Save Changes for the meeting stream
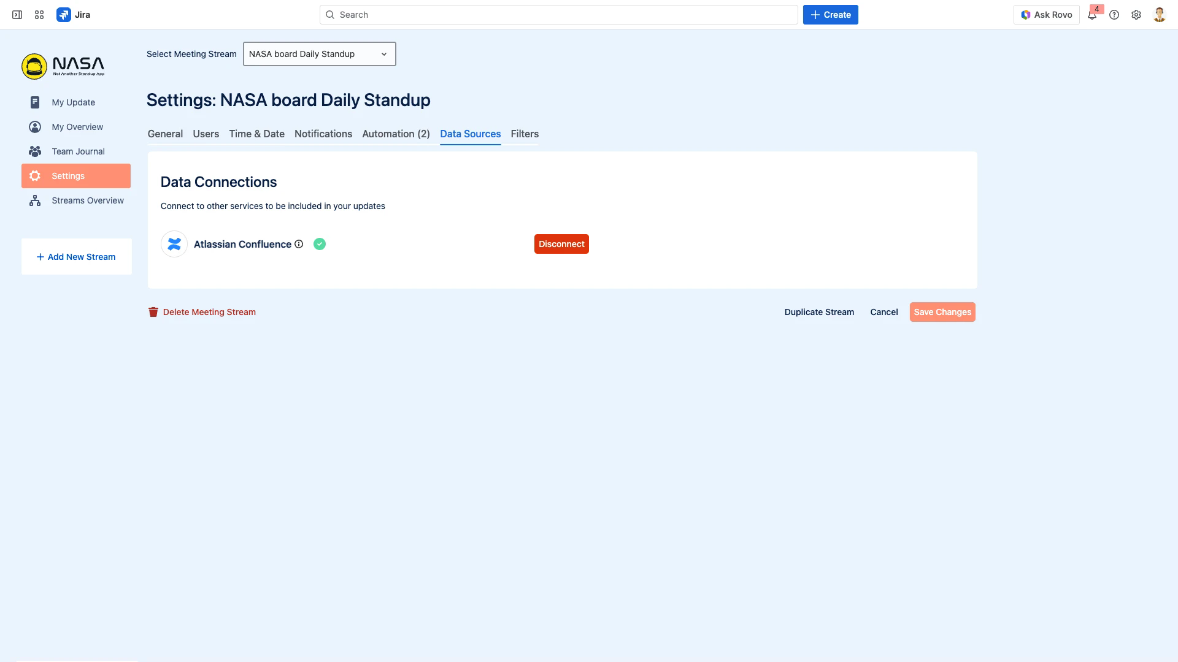 pos(942,312)
